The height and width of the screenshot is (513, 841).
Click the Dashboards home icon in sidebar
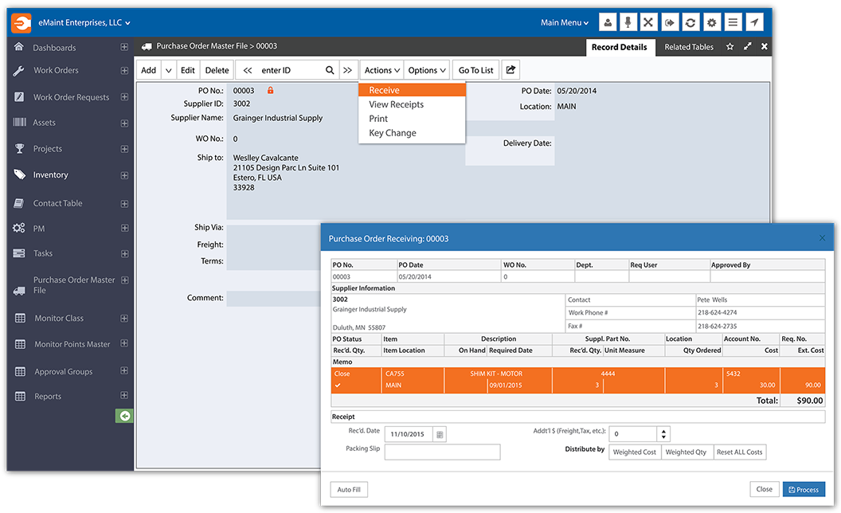(19, 47)
